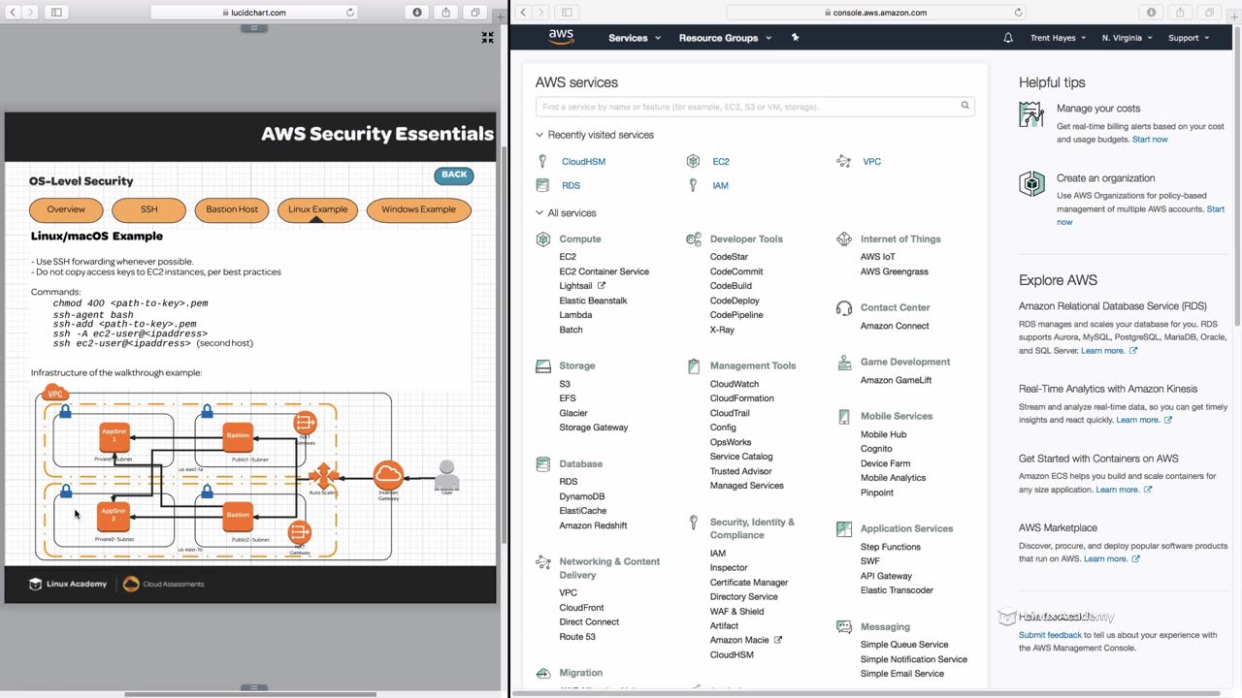
Task: Click the Submit feedback link
Action: [1050, 636]
